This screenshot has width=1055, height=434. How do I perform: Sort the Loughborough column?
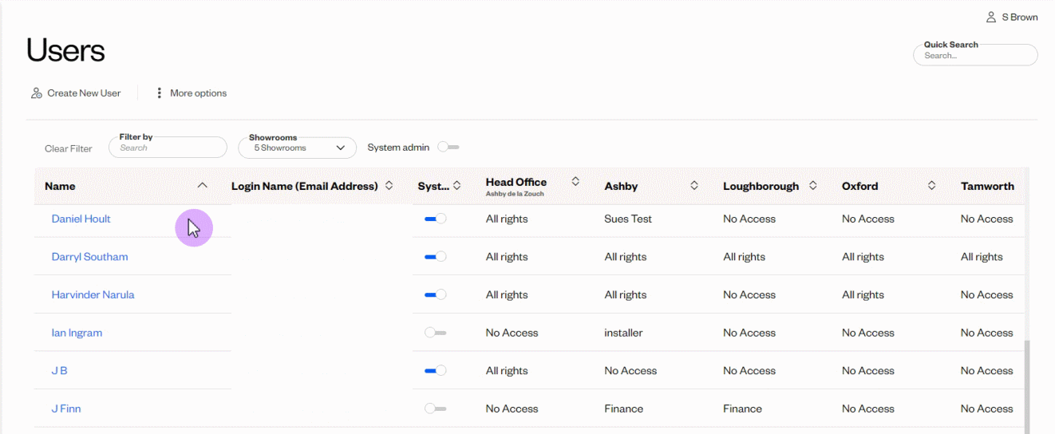[812, 185]
